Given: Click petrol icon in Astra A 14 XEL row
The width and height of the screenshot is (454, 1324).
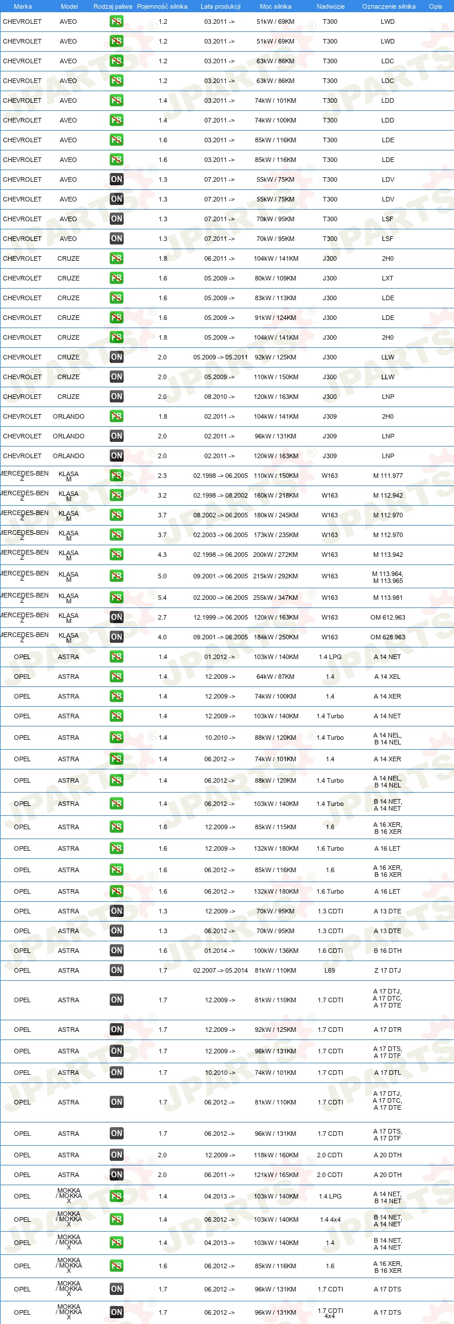Looking at the screenshot, I should (117, 677).
